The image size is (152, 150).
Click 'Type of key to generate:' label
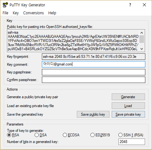[x=25, y=131]
